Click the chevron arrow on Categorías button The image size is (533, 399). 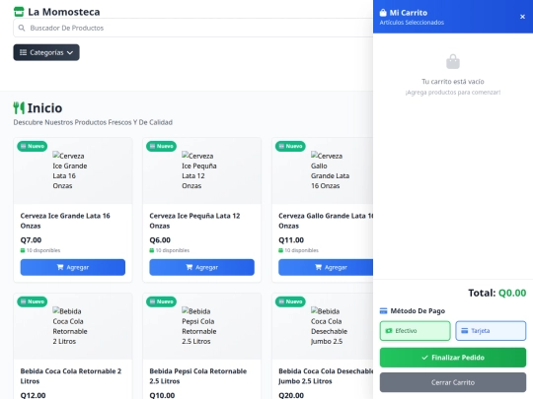(70, 53)
